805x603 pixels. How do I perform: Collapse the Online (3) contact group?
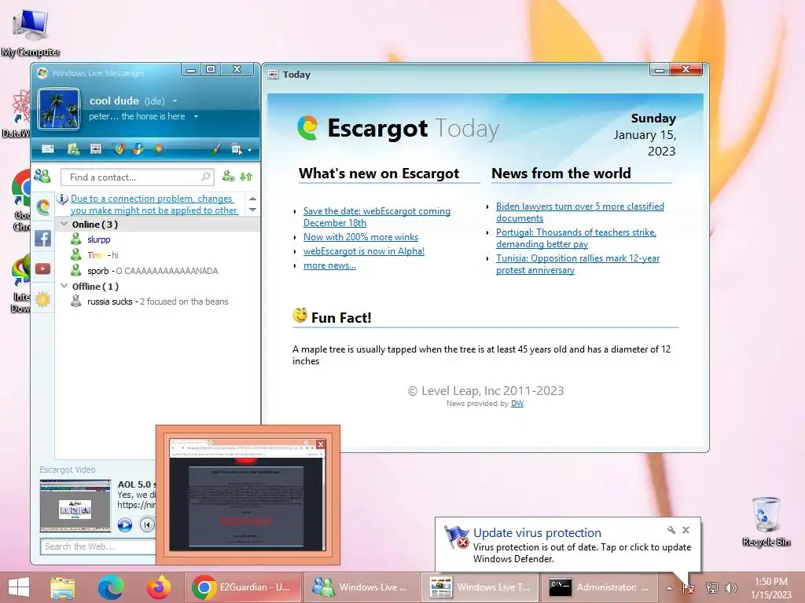(x=64, y=224)
